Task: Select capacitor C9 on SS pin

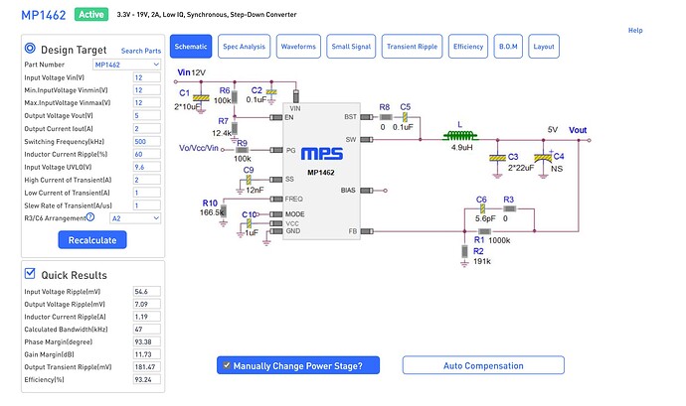Action: 249,180
